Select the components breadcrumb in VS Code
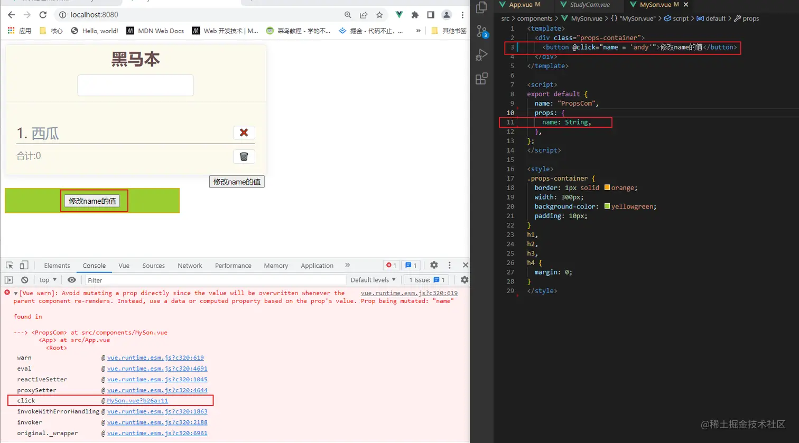Viewport: 799px width, 443px height. click(x=535, y=18)
